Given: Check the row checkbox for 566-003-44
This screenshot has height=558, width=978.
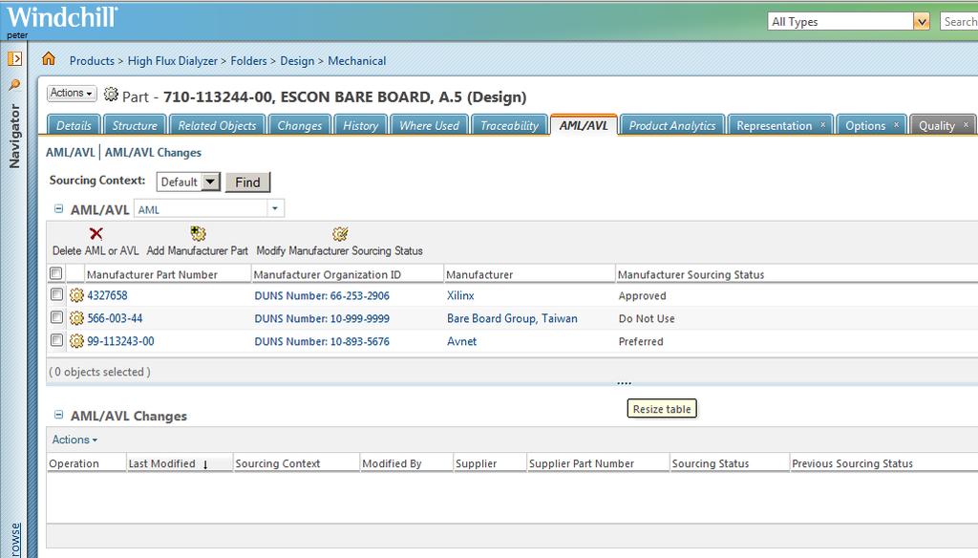Looking at the screenshot, I should 56,317.
